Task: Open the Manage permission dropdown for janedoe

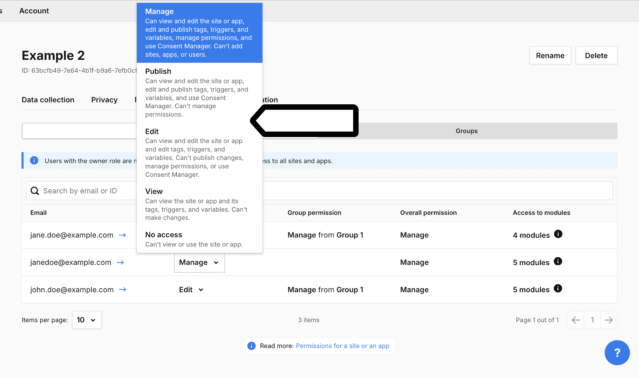Action: pos(199,262)
